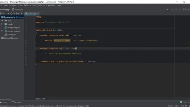Open the Help menu

(x=58, y=5)
